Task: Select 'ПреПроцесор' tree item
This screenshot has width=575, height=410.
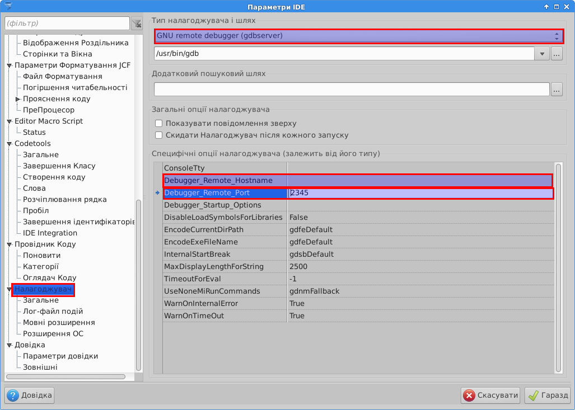Action: click(x=49, y=110)
